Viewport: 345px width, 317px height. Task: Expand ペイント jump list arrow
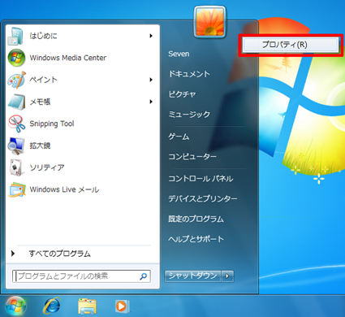click(151, 80)
